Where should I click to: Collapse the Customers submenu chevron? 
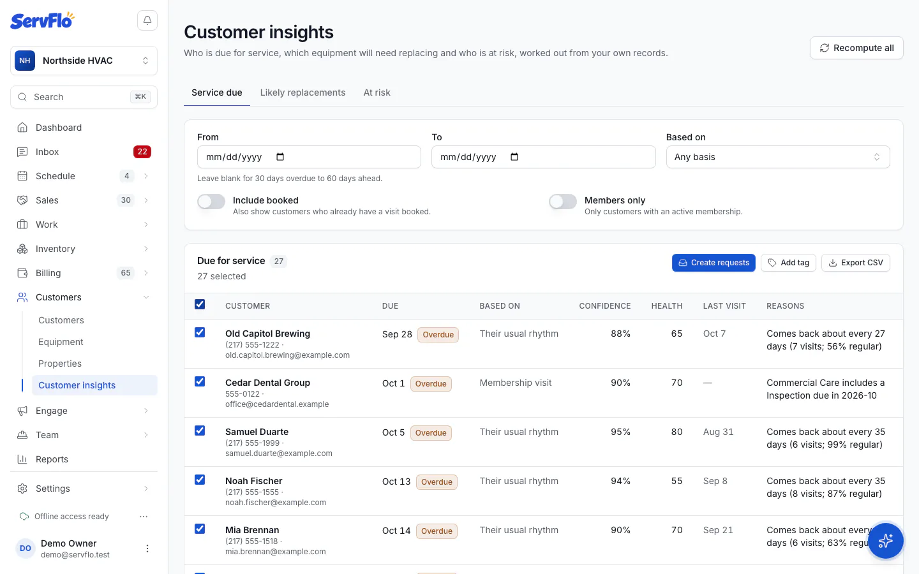coord(146,297)
